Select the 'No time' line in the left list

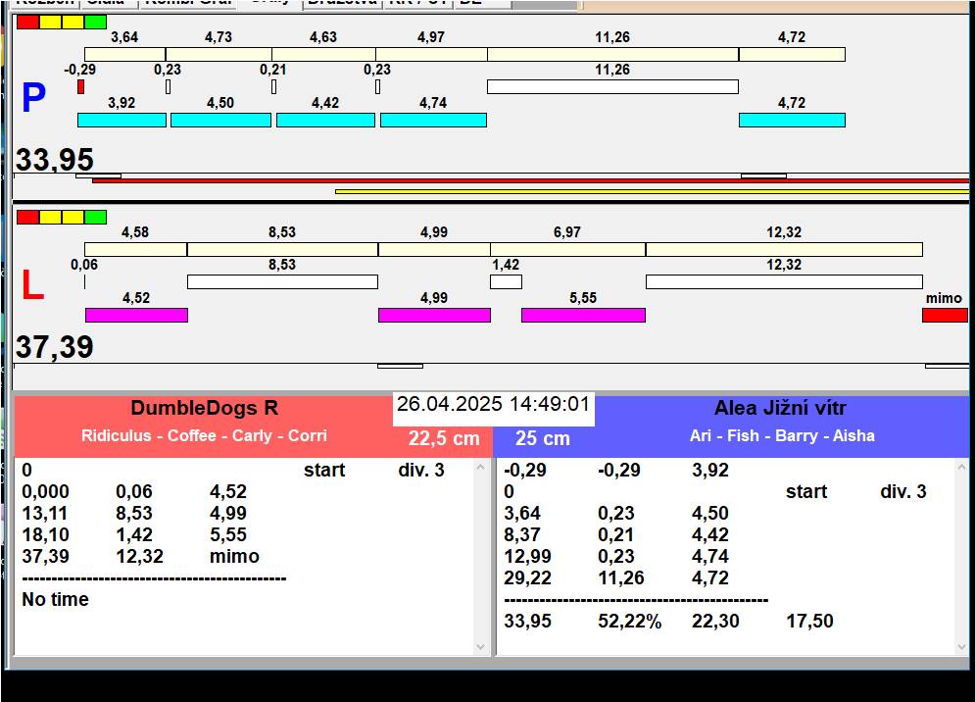(55, 599)
